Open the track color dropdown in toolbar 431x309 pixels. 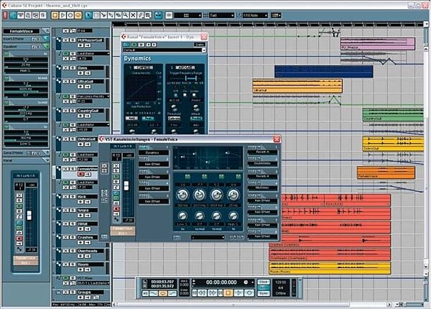coord(276,15)
